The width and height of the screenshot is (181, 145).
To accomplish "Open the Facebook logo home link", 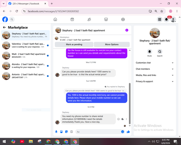I will (x=5, y=19).
